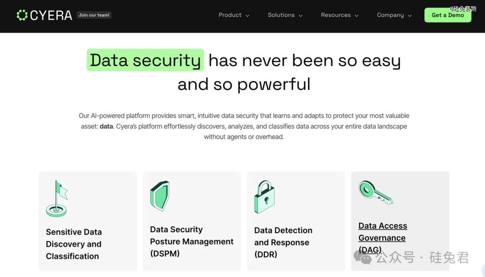Click the WeChat logo watermark icon
This screenshot has width=485, height=277.
pos(362,257)
